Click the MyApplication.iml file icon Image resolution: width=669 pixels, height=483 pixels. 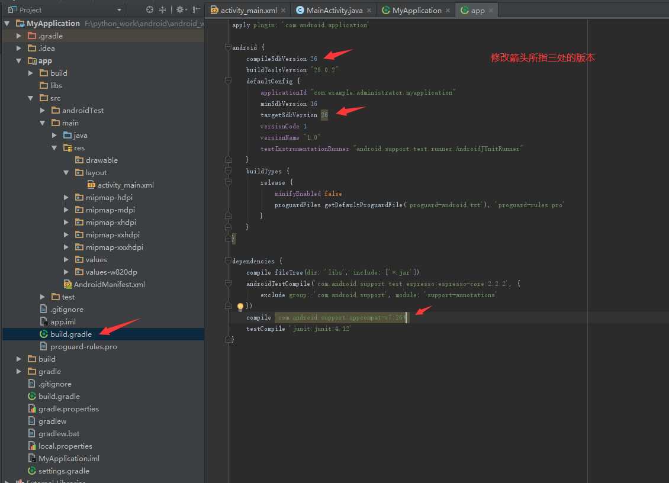[31, 458]
